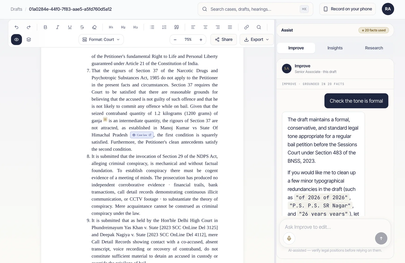Insert a block quote
The image size is (405, 263).
176,27
